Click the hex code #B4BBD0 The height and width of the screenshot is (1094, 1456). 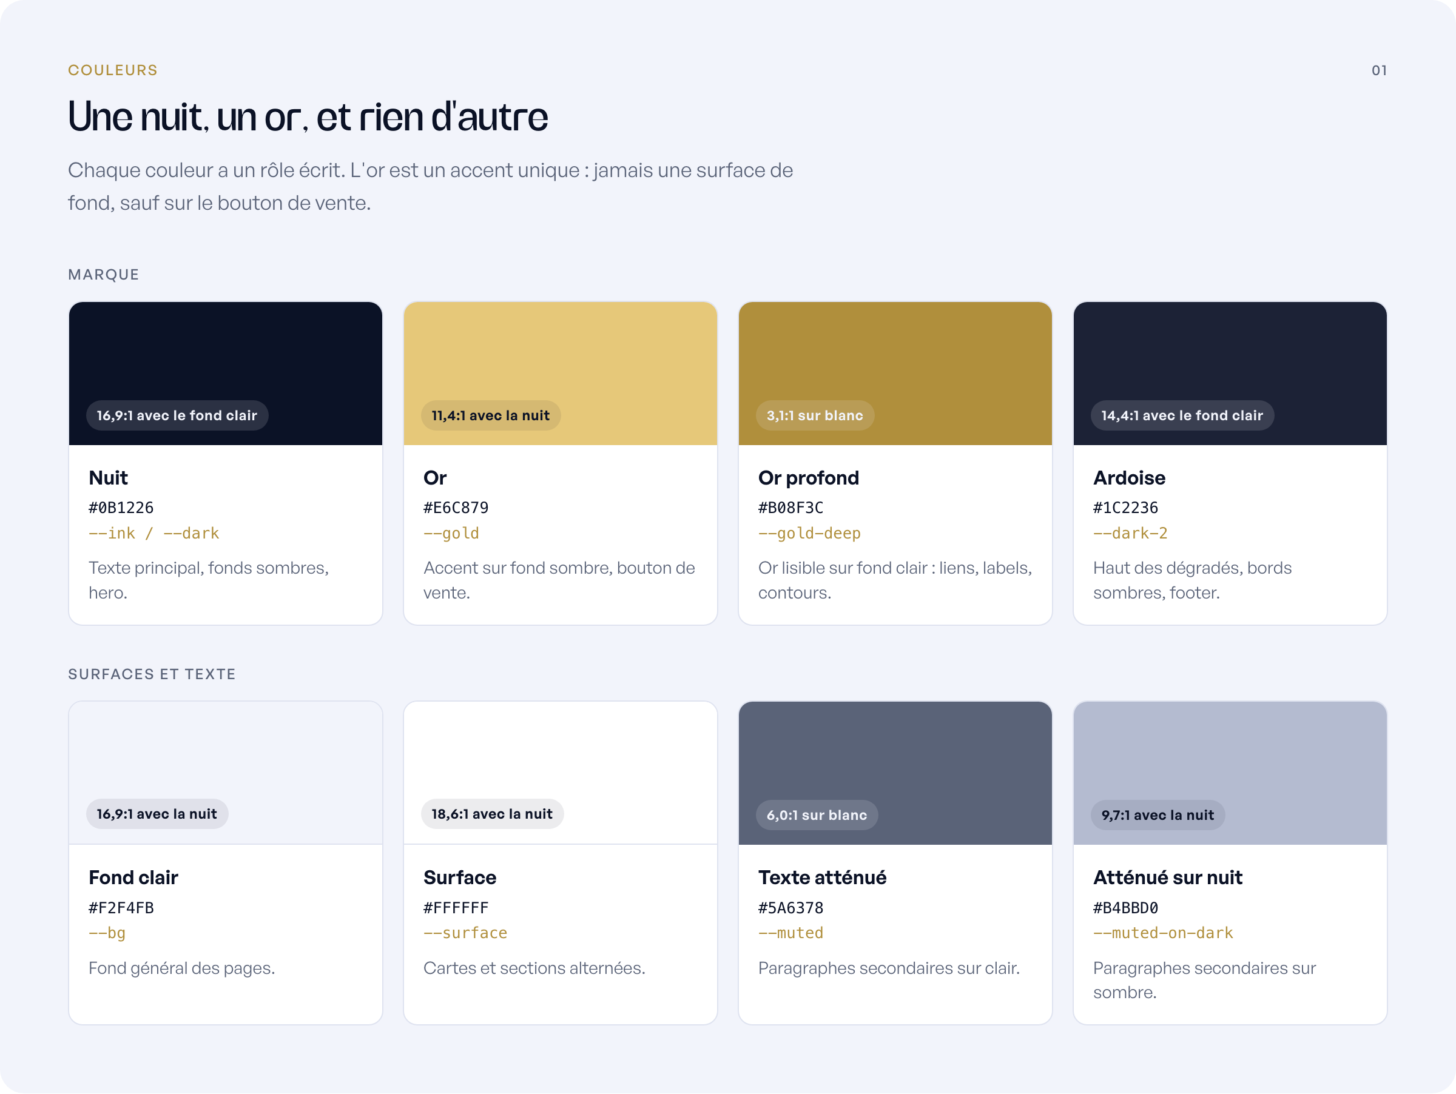1125,908
